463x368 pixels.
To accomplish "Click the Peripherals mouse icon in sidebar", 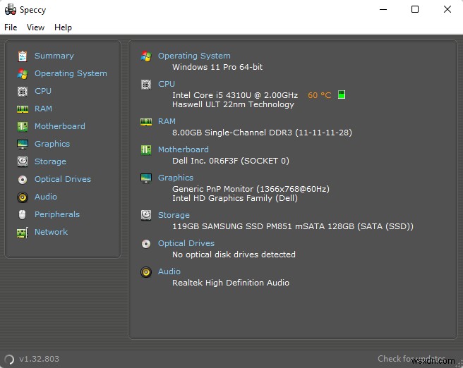I will pyautogui.click(x=22, y=214).
